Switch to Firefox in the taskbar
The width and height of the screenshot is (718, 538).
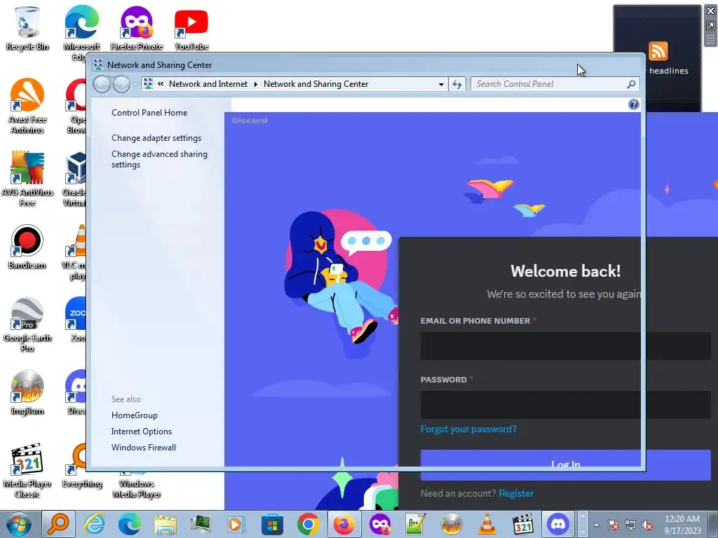344,524
